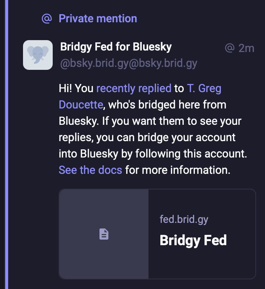Click the document icon in the preview card
Viewport: 265px width, 289px height.
(104, 234)
